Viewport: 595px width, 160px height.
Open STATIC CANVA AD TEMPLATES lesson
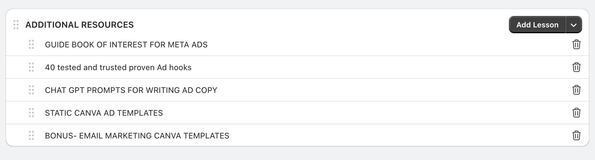click(104, 113)
